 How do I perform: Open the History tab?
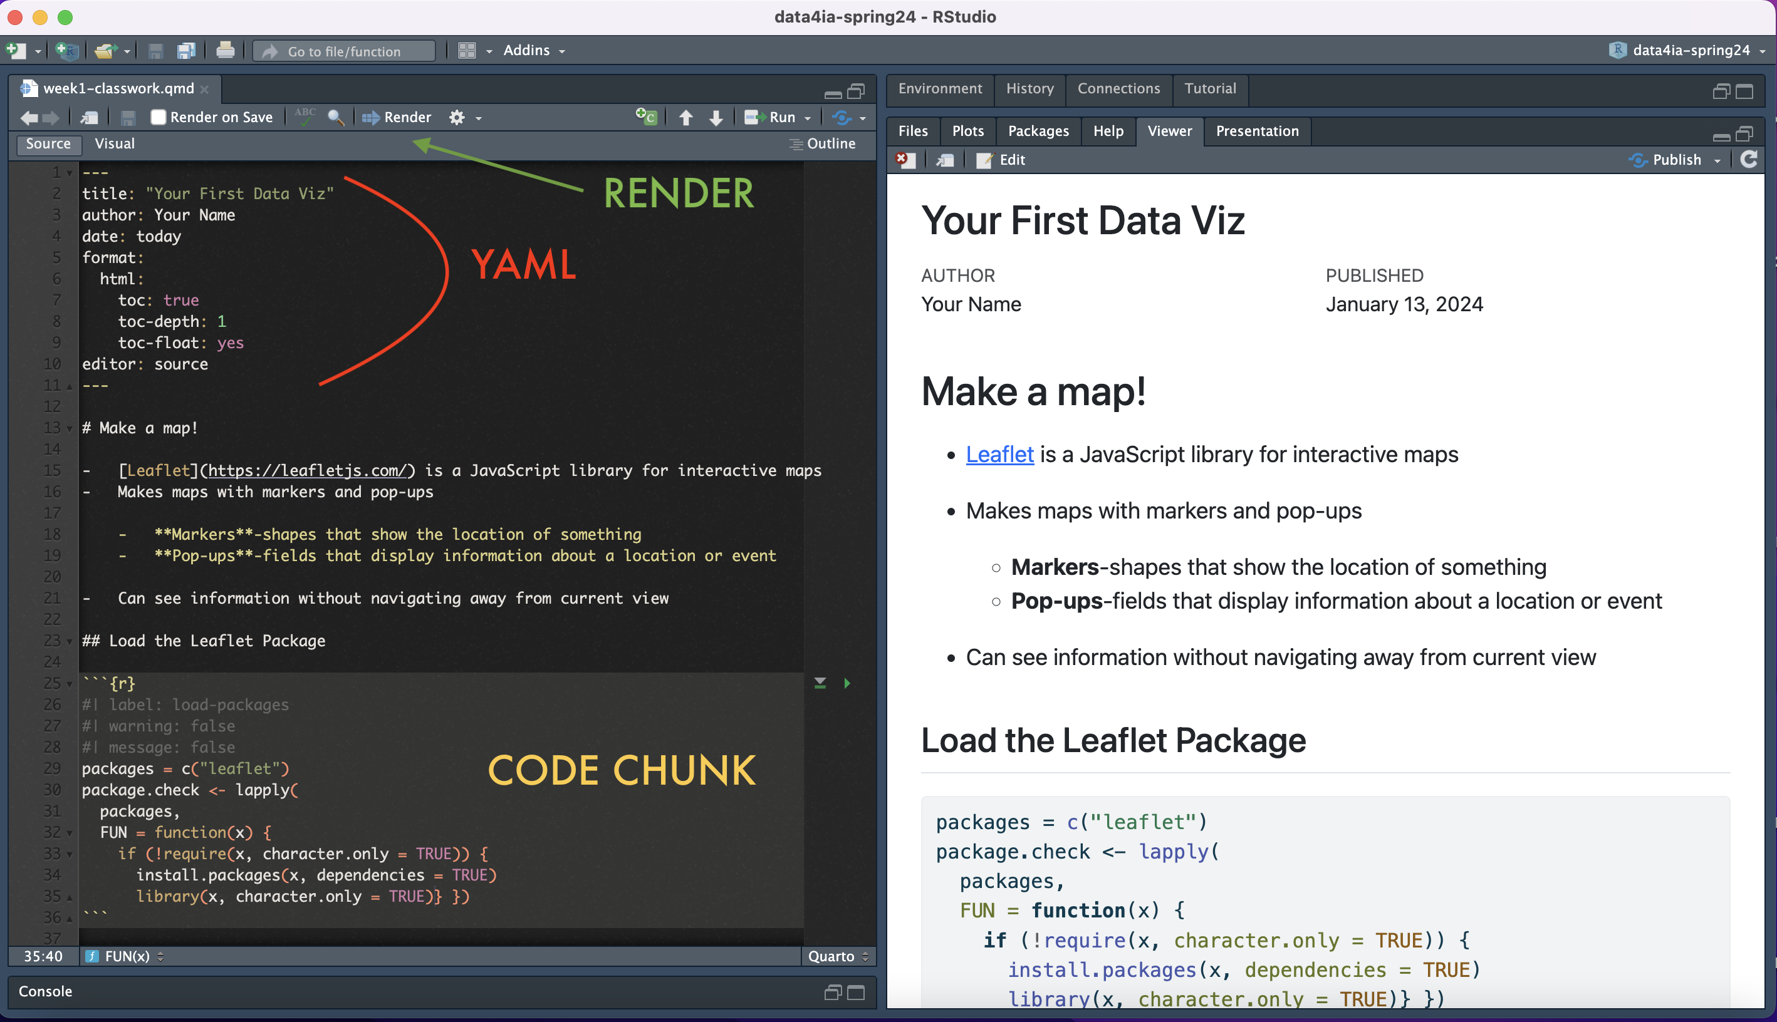click(1029, 88)
